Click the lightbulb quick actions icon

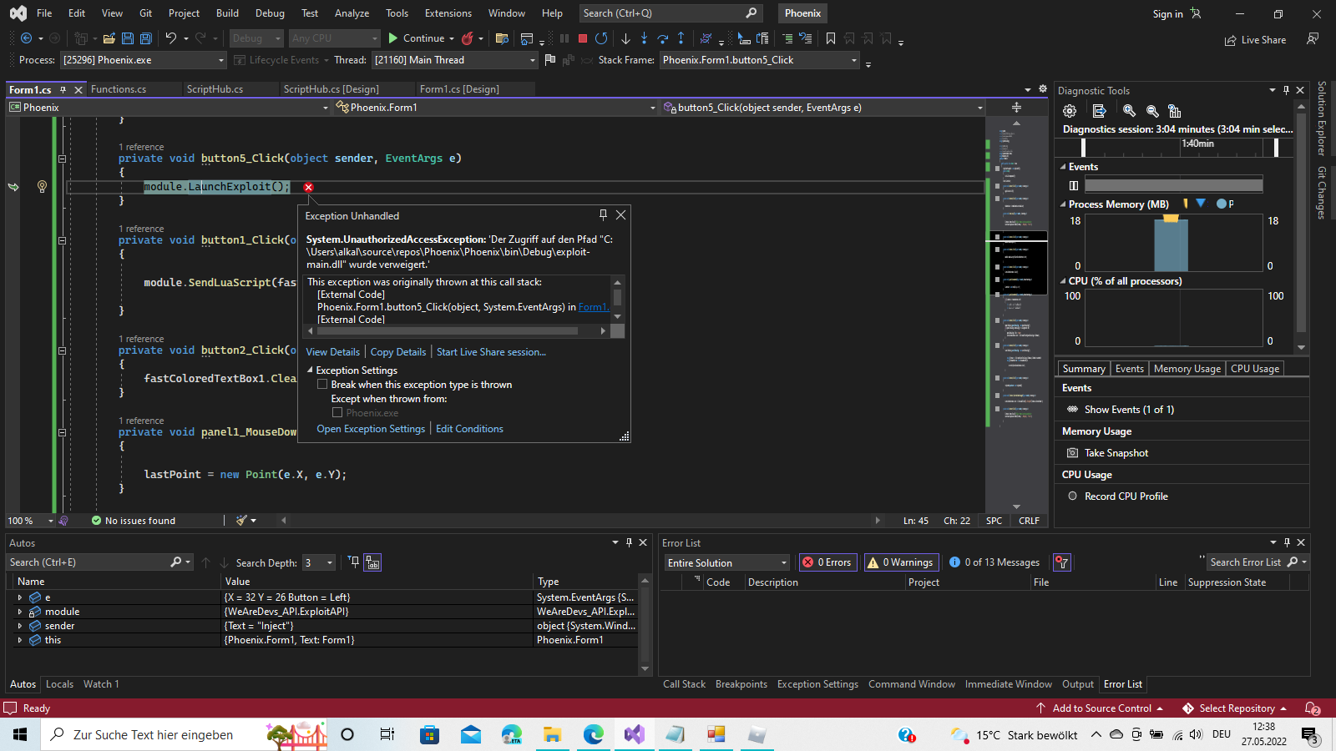pyautogui.click(x=42, y=187)
